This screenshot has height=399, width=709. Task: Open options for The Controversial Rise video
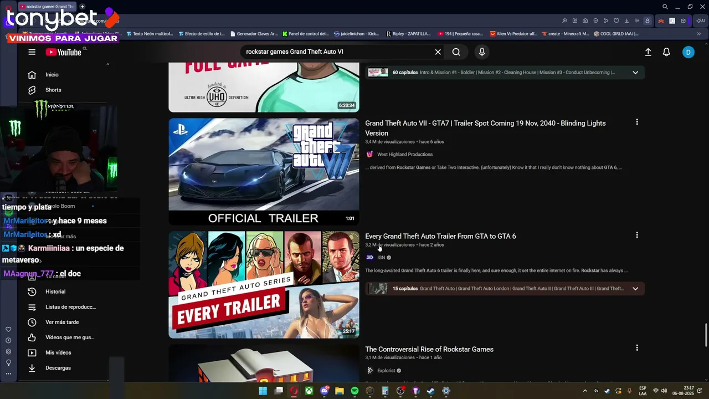point(637,348)
